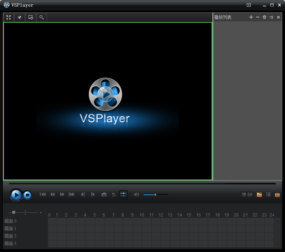This screenshot has height=252, width=285.
Task: Capture a snapshot with camera icon
Action: coord(104,195)
